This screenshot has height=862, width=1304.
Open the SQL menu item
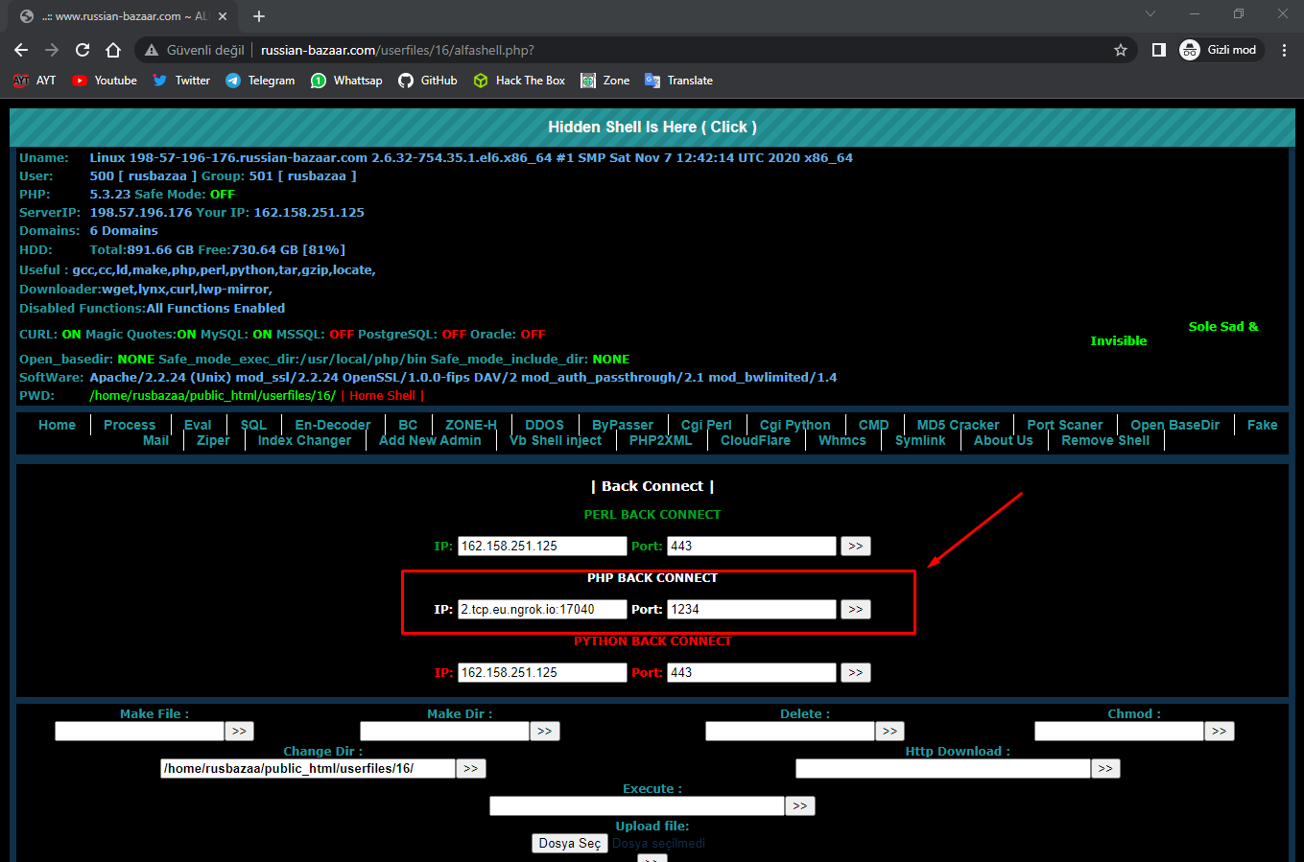click(253, 425)
